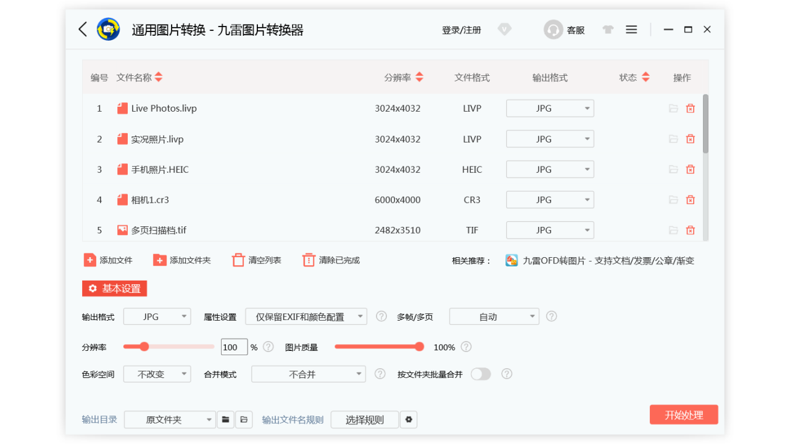Click the back arrow icon
The height and width of the screenshot is (444, 790).
[x=83, y=29]
